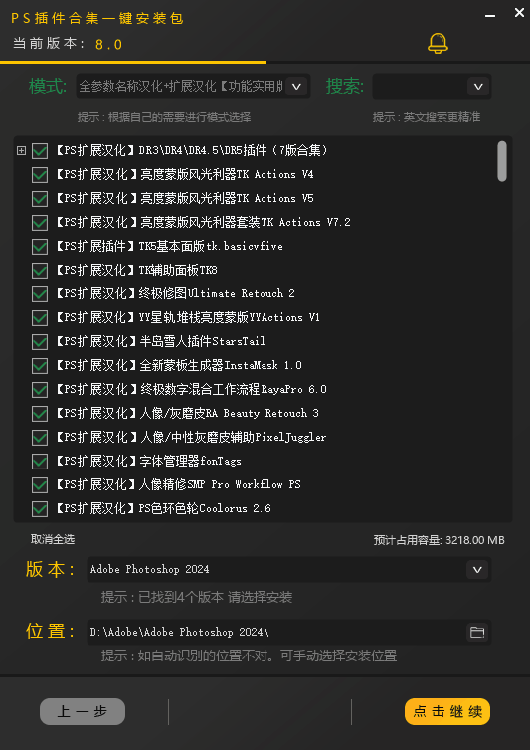
Task: Uncheck the InstaMask 1.0 checkbox
Action: (x=40, y=366)
